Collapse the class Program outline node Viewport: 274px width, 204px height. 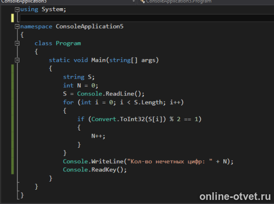[17, 43]
